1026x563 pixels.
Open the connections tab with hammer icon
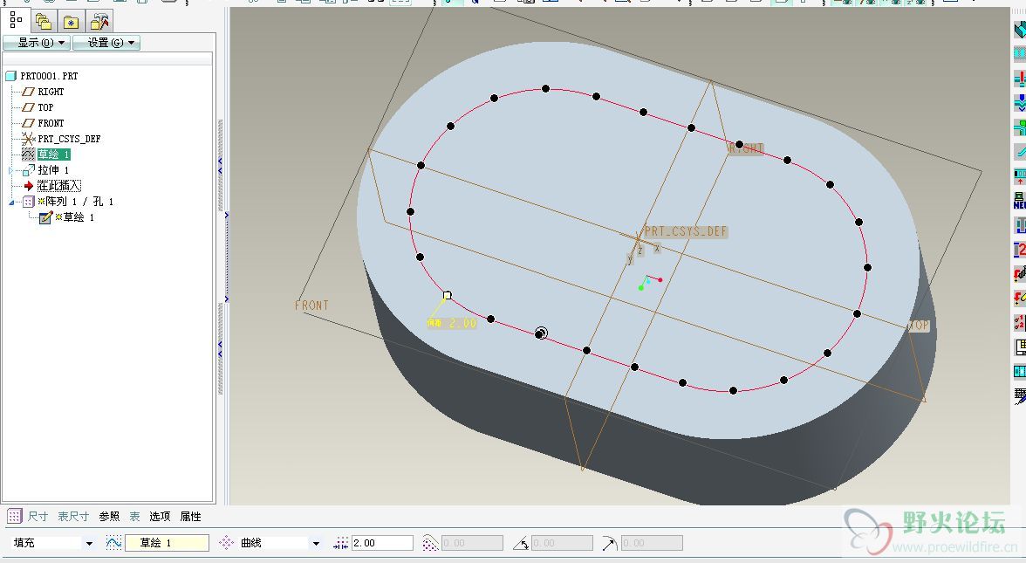99,23
